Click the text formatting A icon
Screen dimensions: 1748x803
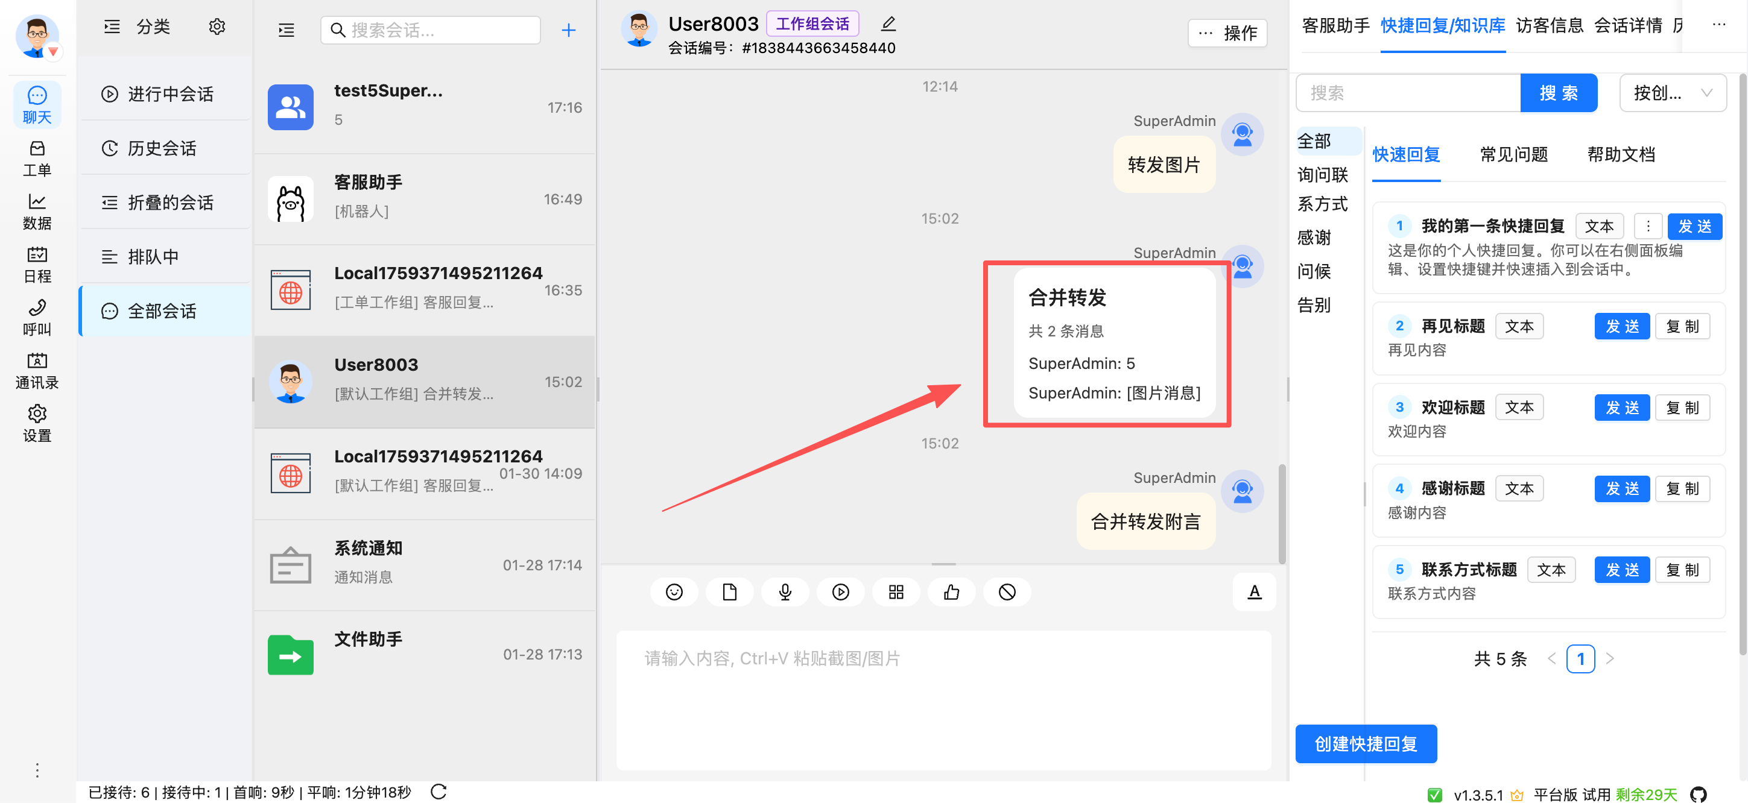[1254, 592]
